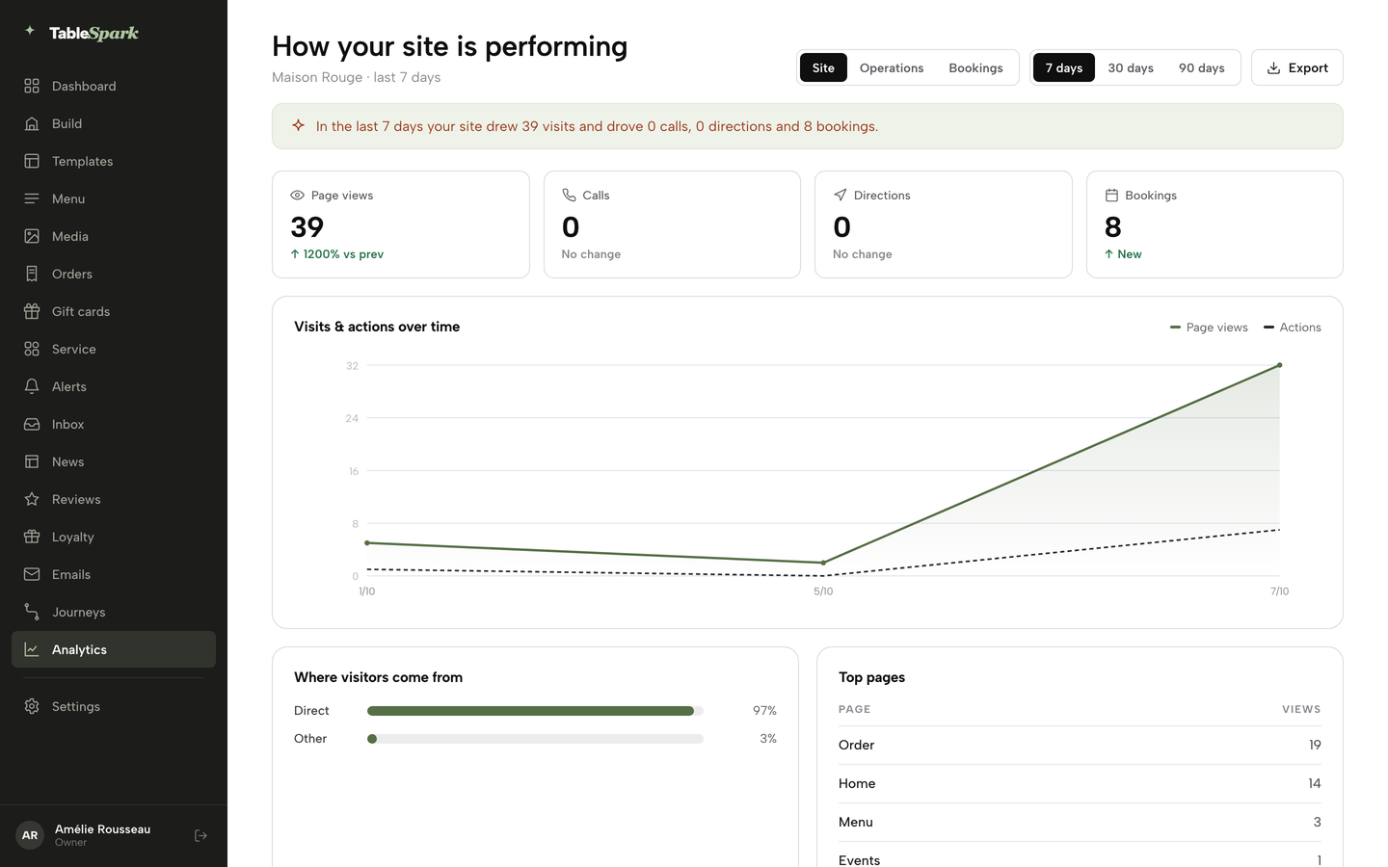
Task: Select the 7 days range
Action: coord(1064,67)
